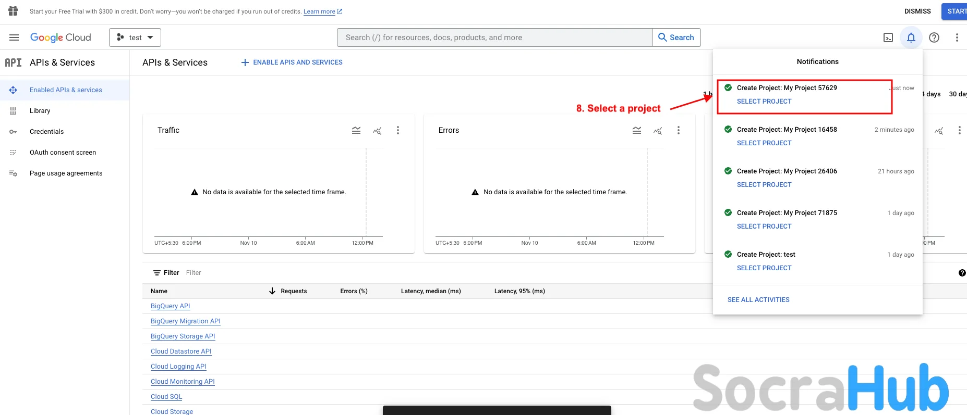Click Enable APIs and Services
The height and width of the screenshot is (415, 967).
[x=292, y=62]
